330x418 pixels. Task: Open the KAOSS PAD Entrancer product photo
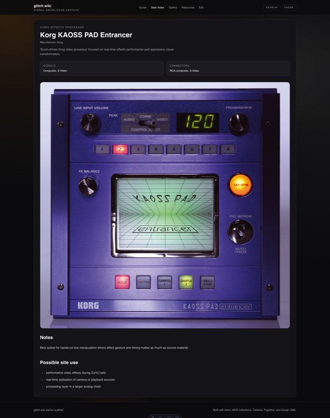click(x=165, y=205)
